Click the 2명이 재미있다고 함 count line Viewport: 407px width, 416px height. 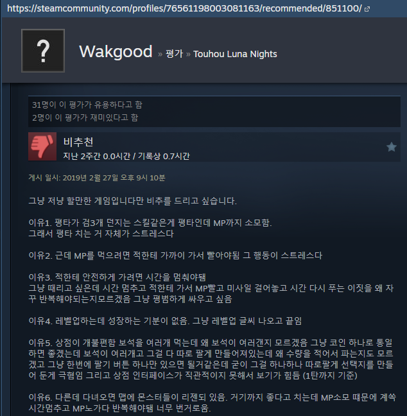point(85,117)
